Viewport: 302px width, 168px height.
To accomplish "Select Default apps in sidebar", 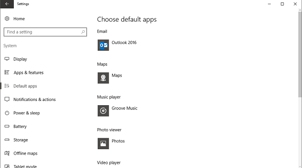I will coord(25,86).
